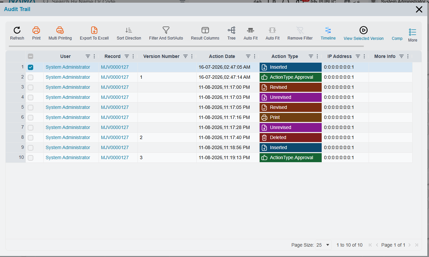Click date 11-08-2026,11:17:40 PM
Image resolution: width=429 pixels, height=257 pixels.
pos(224,137)
